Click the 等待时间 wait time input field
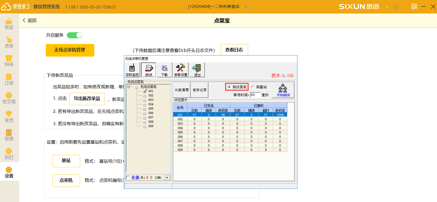437x202 pixels. [x=255, y=95]
